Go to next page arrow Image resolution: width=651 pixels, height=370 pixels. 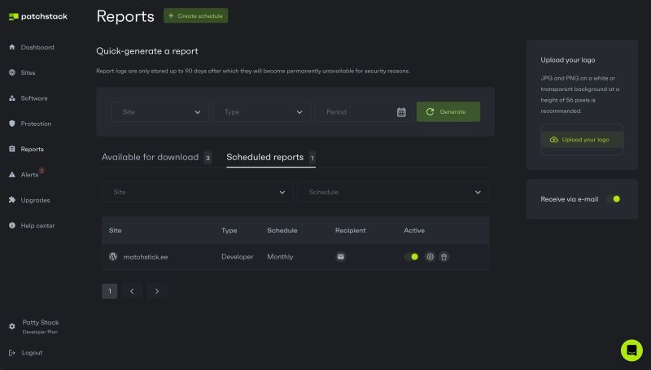point(157,290)
